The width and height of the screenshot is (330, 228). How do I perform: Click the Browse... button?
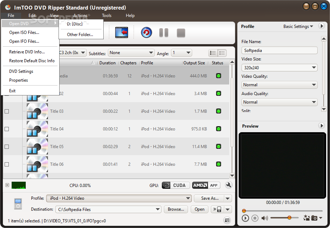click(176, 209)
